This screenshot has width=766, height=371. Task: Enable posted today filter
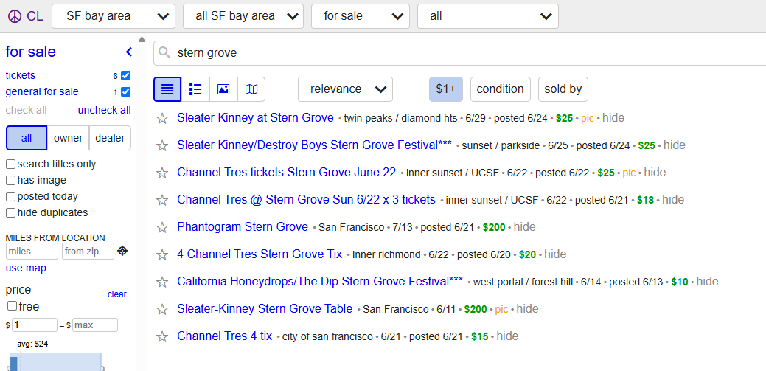click(10, 196)
